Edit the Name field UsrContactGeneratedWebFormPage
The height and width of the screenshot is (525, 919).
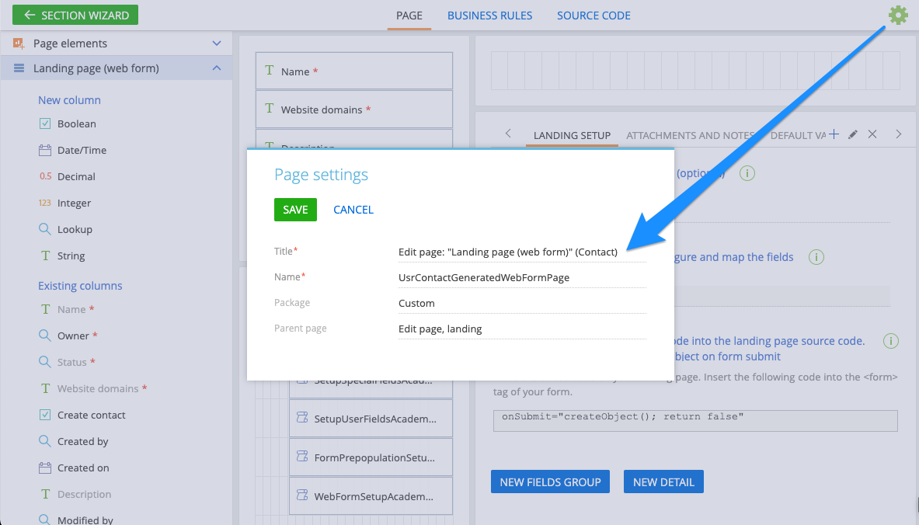coord(522,278)
